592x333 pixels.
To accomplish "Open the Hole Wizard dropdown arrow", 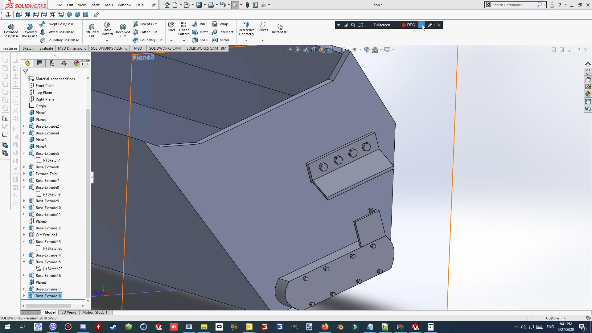I will [x=107, y=41].
